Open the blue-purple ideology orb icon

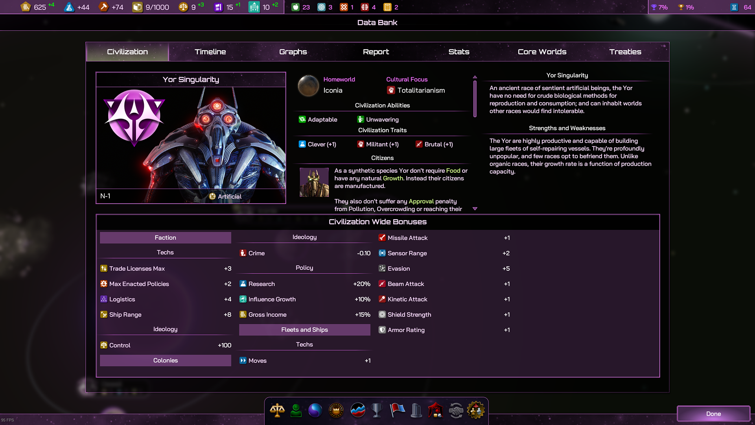pos(315,410)
